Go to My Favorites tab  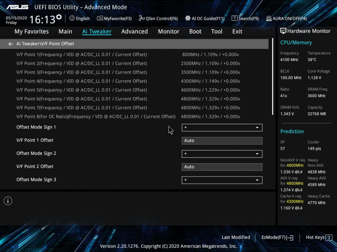(x=32, y=32)
